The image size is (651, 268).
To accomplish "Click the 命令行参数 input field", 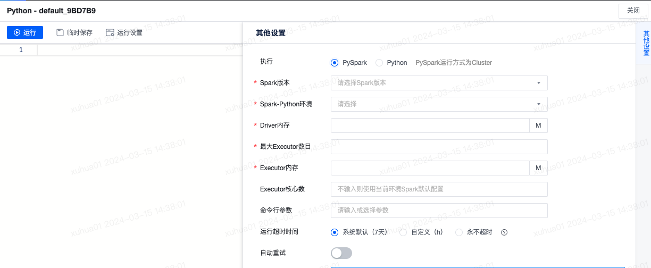I will 439,211.
